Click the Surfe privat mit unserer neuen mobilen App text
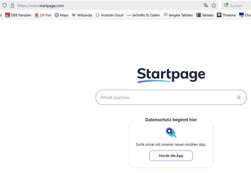Image resolution: width=251 pixels, height=173 pixels. [x=171, y=145]
